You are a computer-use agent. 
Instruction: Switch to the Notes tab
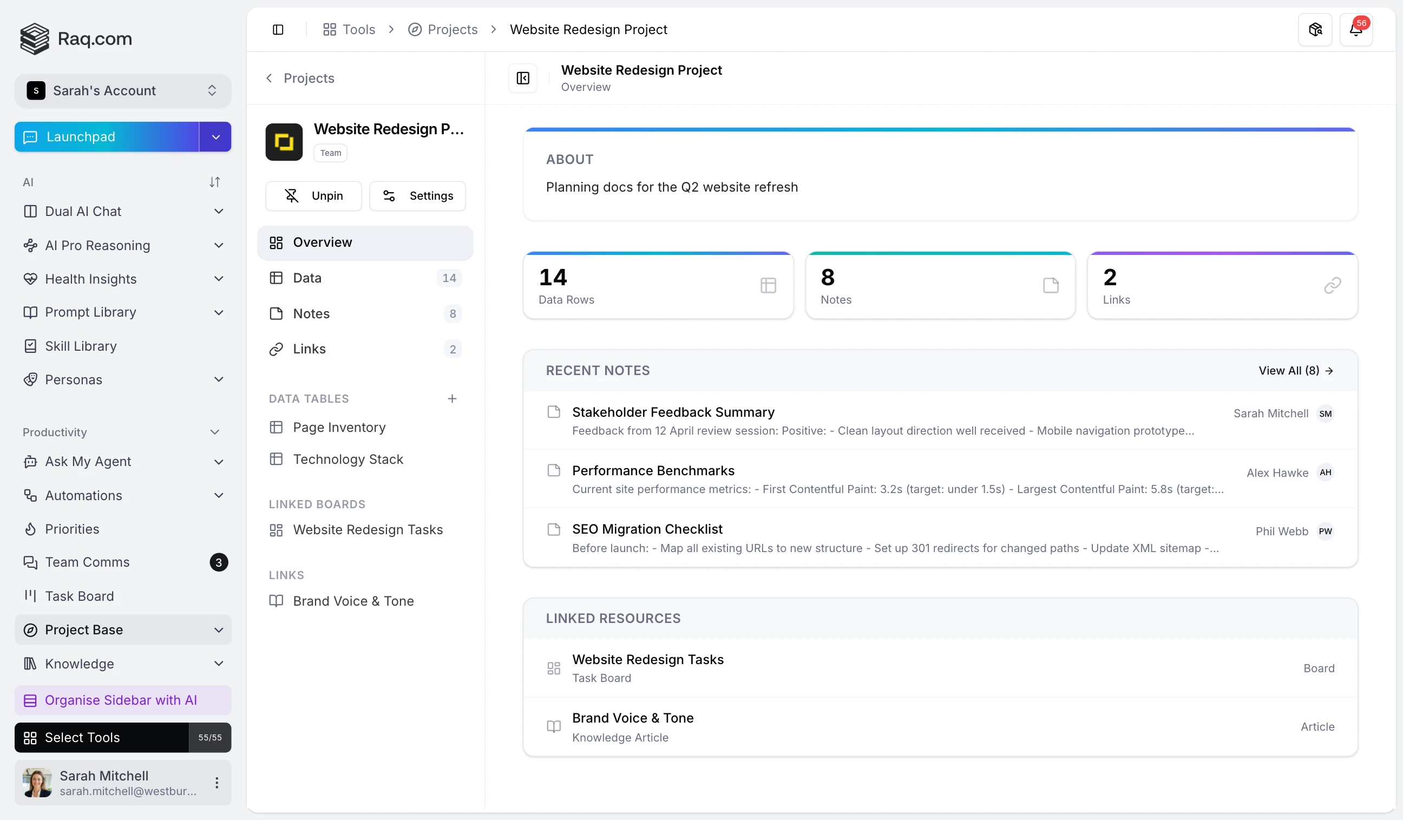pyautogui.click(x=311, y=313)
